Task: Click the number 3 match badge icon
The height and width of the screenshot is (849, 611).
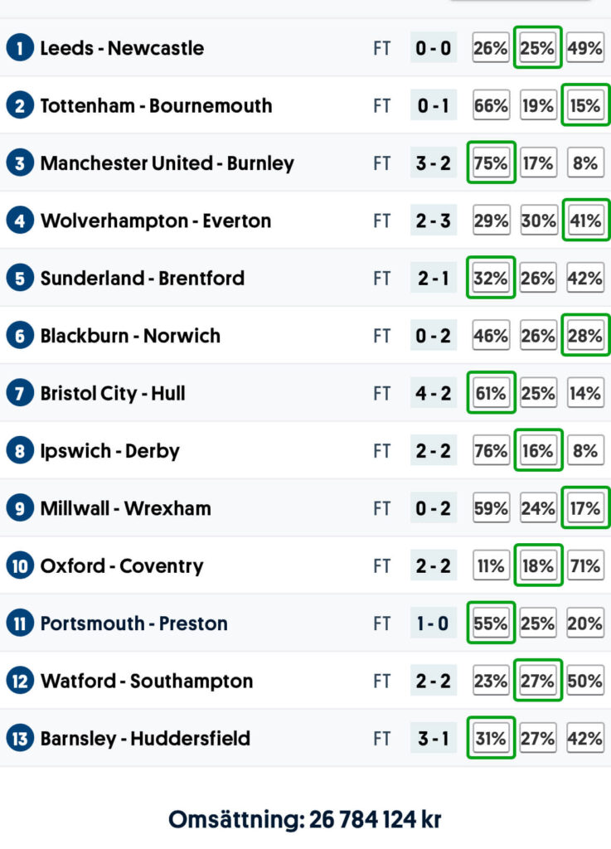Action: (x=20, y=163)
